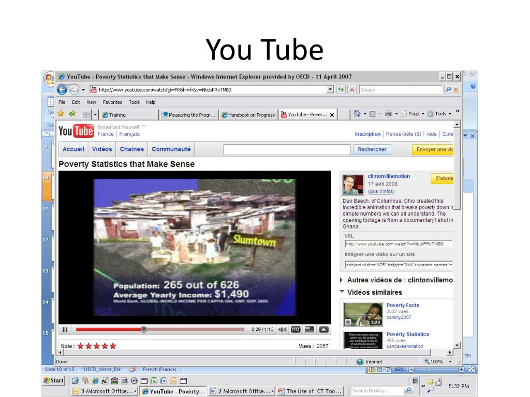Image resolution: width=530 pixels, height=397 pixels.
Task: Collapse the Vidéos similaires section
Action: pos(342,292)
